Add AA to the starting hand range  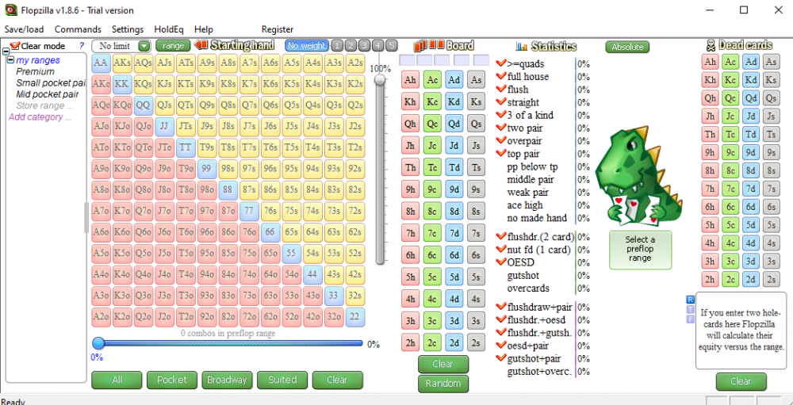point(101,63)
